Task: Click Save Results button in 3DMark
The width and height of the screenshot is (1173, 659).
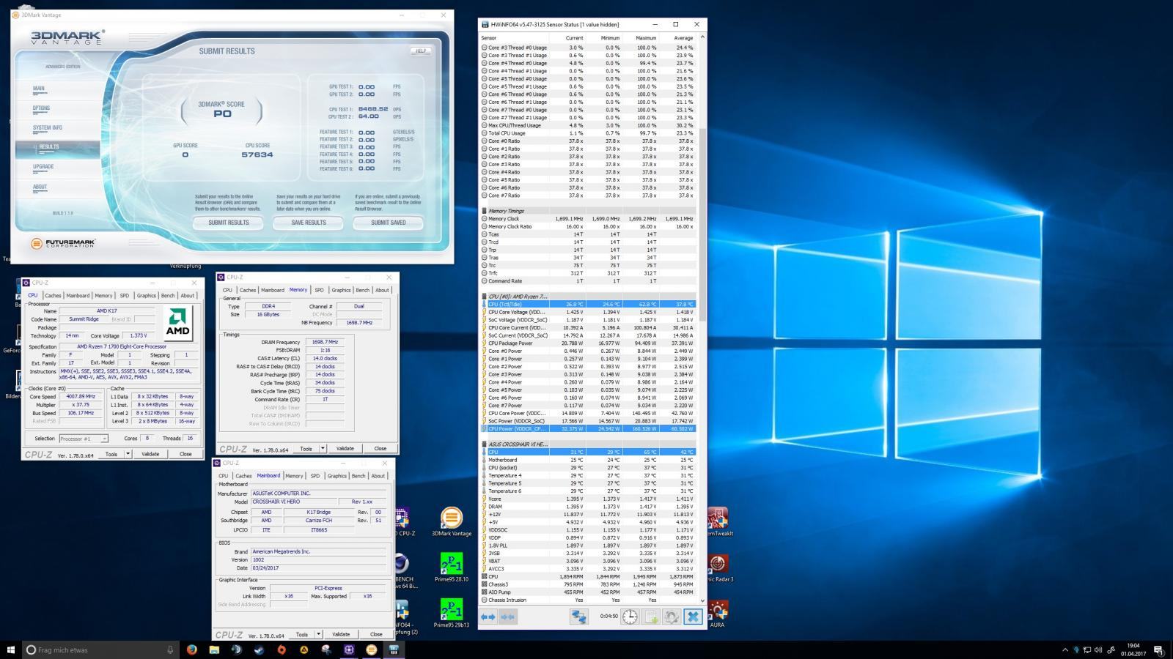Action: 309,223
